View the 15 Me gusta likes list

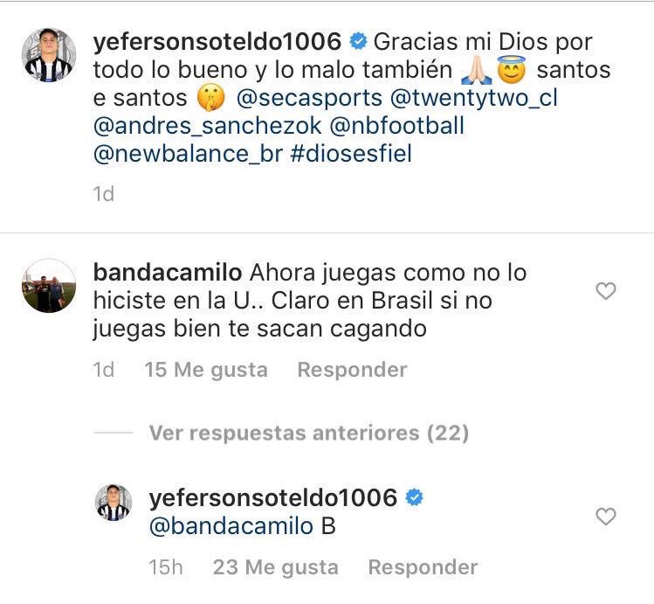point(206,370)
